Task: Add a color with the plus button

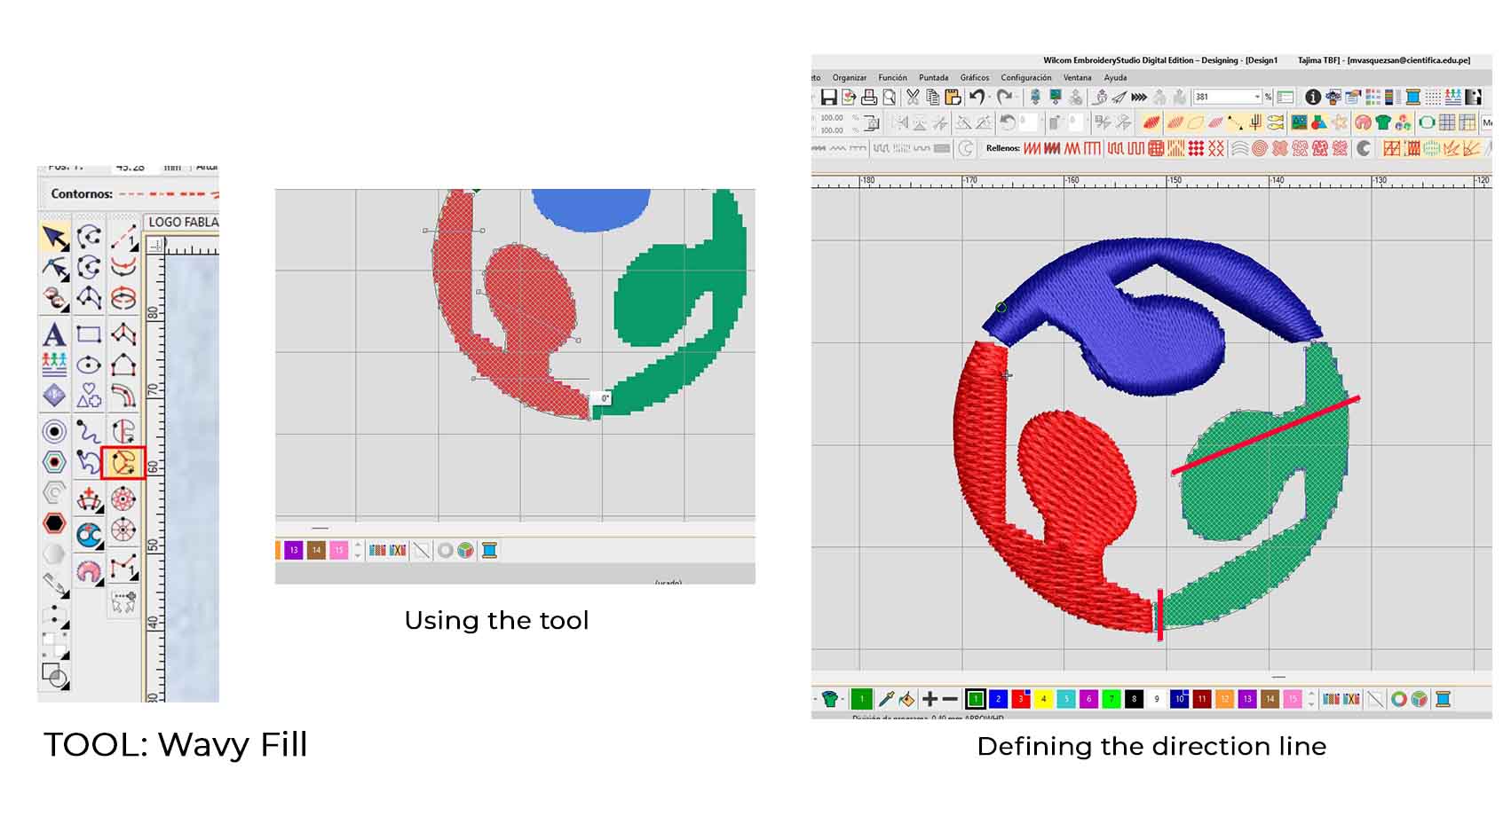Action: point(930,699)
